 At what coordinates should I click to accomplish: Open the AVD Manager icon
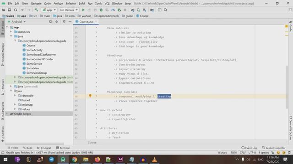pyautogui.click(x=138, y=10)
